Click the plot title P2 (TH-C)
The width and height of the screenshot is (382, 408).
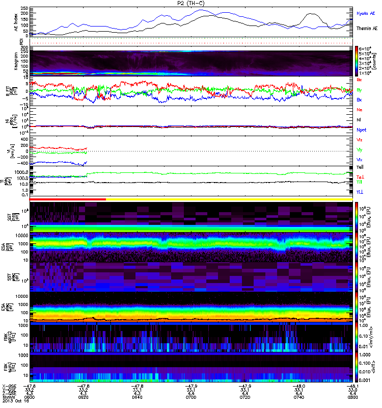tap(191, 3)
